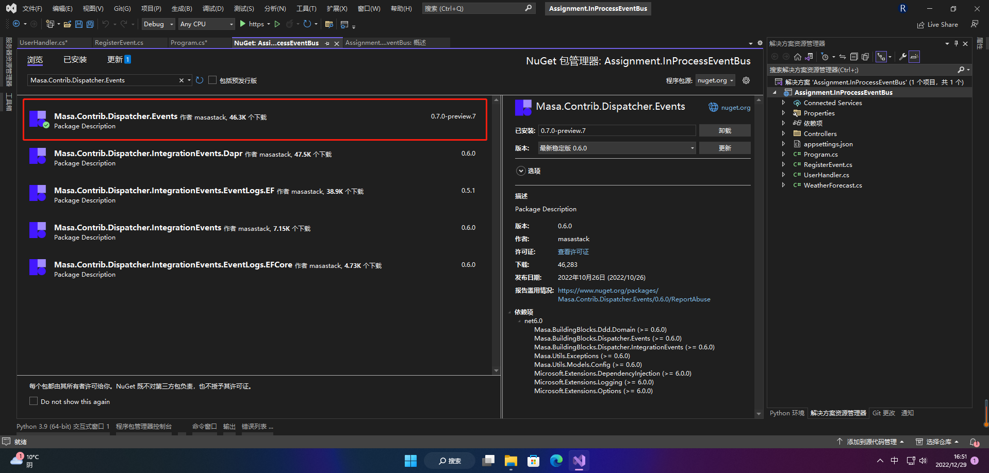Click the update button 更新 beside version
The image size is (989, 473).
[724, 148]
